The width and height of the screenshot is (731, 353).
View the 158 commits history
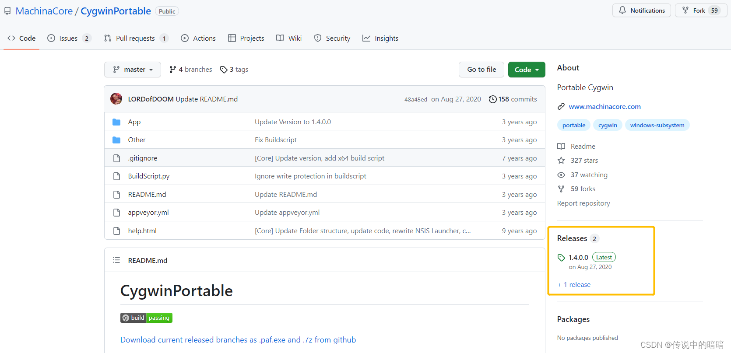point(513,99)
